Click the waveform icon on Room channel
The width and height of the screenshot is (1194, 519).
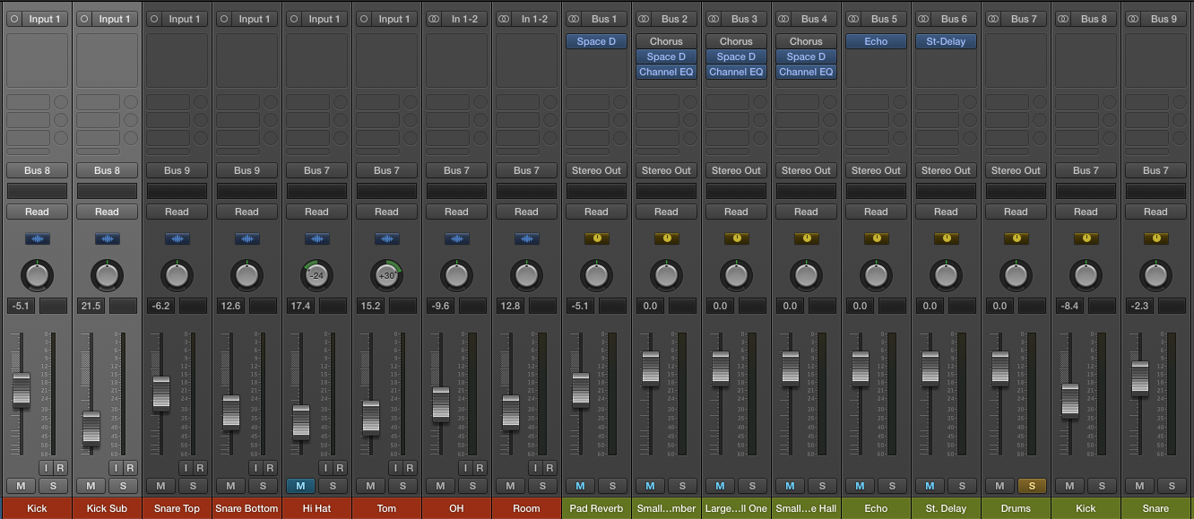526,238
